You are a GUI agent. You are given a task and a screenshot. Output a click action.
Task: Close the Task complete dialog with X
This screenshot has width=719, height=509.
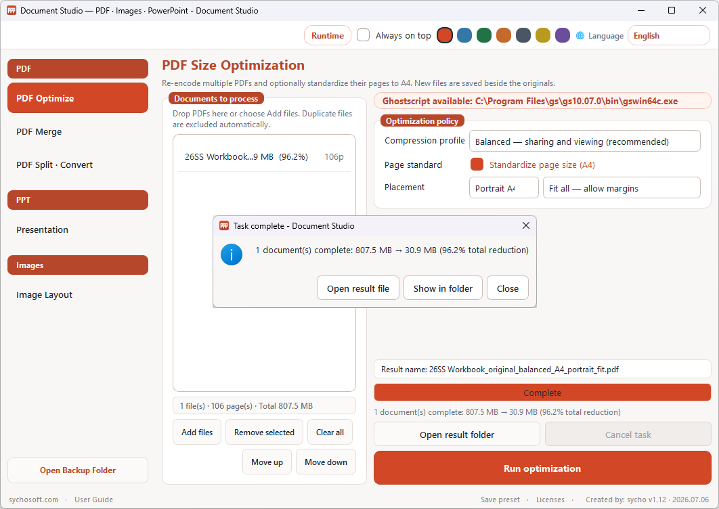tap(526, 225)
